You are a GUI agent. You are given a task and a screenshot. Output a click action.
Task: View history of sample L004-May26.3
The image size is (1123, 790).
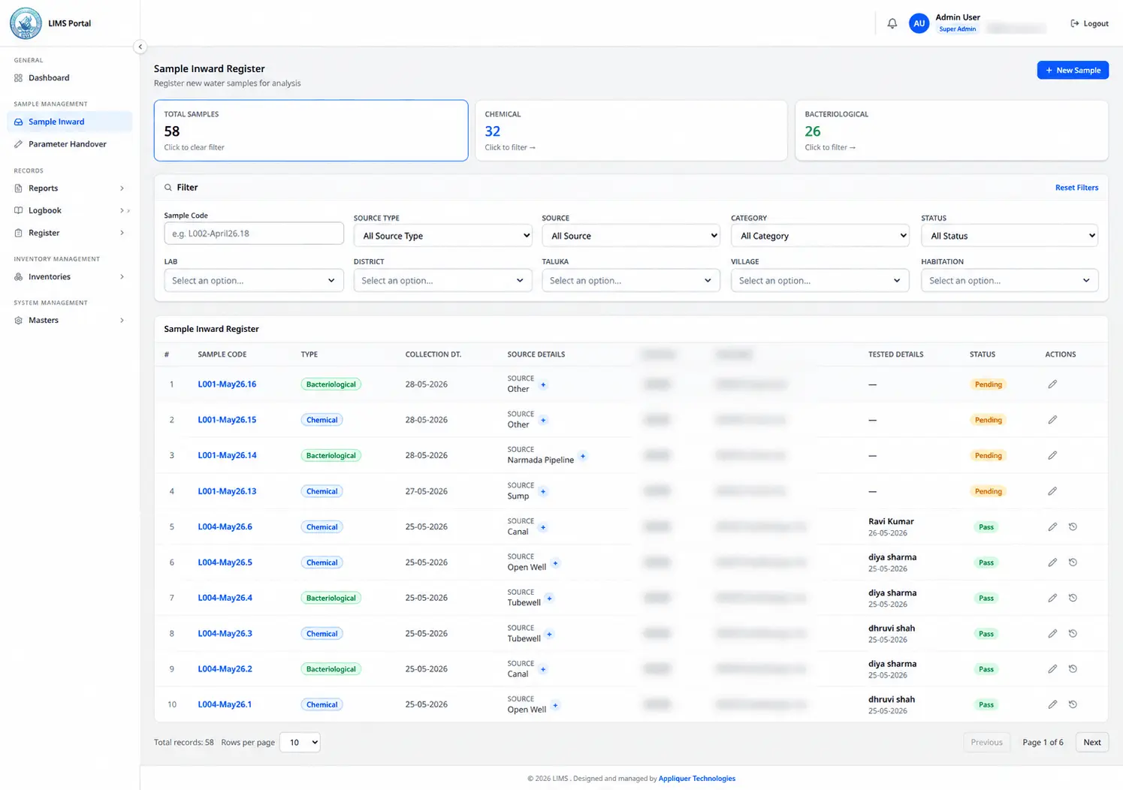[1073, 634]
